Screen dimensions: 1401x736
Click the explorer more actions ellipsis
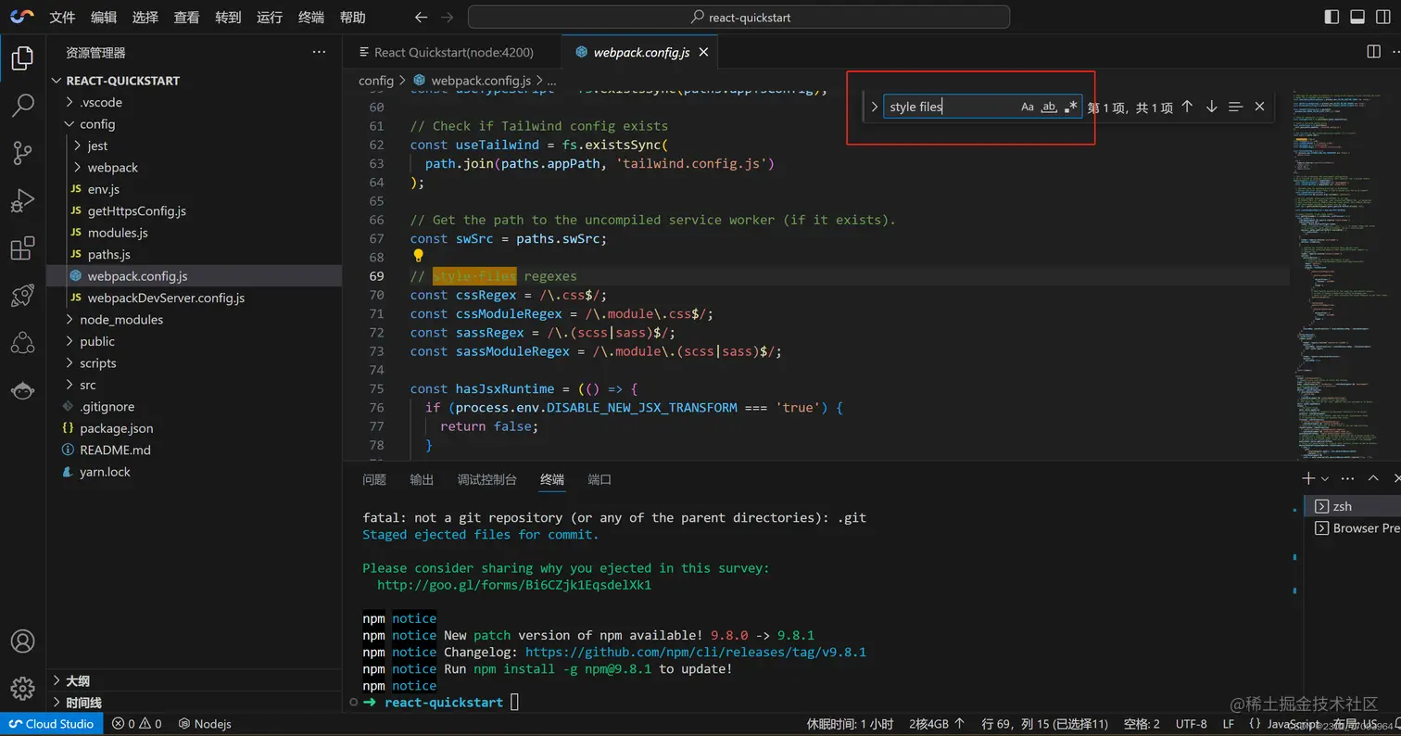[319, 53]
